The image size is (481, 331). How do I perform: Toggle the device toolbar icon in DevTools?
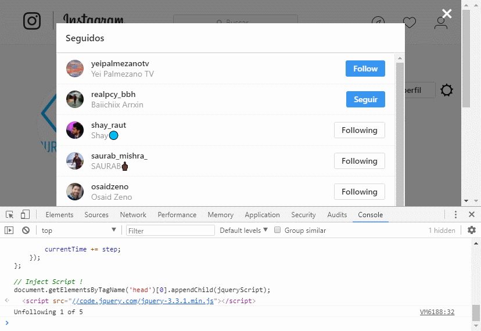(x=25, y=214)
